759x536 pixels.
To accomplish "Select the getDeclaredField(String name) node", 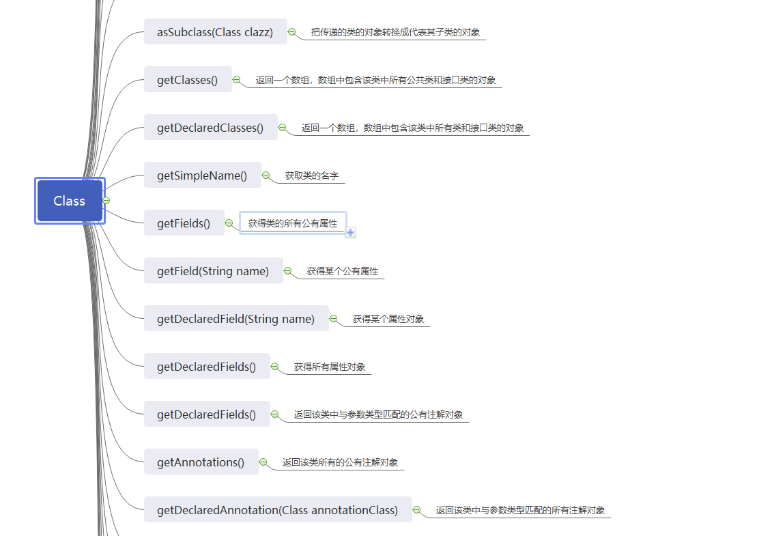I will click(x=235, y=319).
